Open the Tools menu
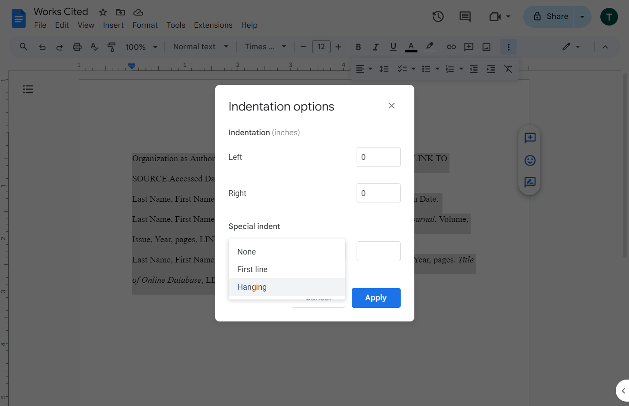The height and width of the screenshot is (406, 629). tap(176, 25)
